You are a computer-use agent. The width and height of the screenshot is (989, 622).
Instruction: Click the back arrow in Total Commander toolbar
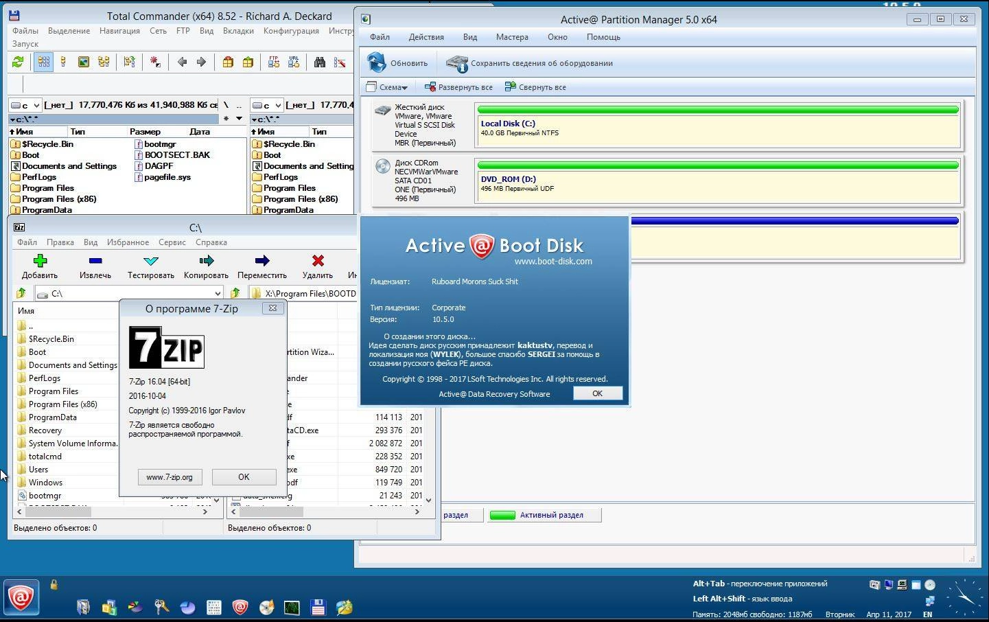182,62
